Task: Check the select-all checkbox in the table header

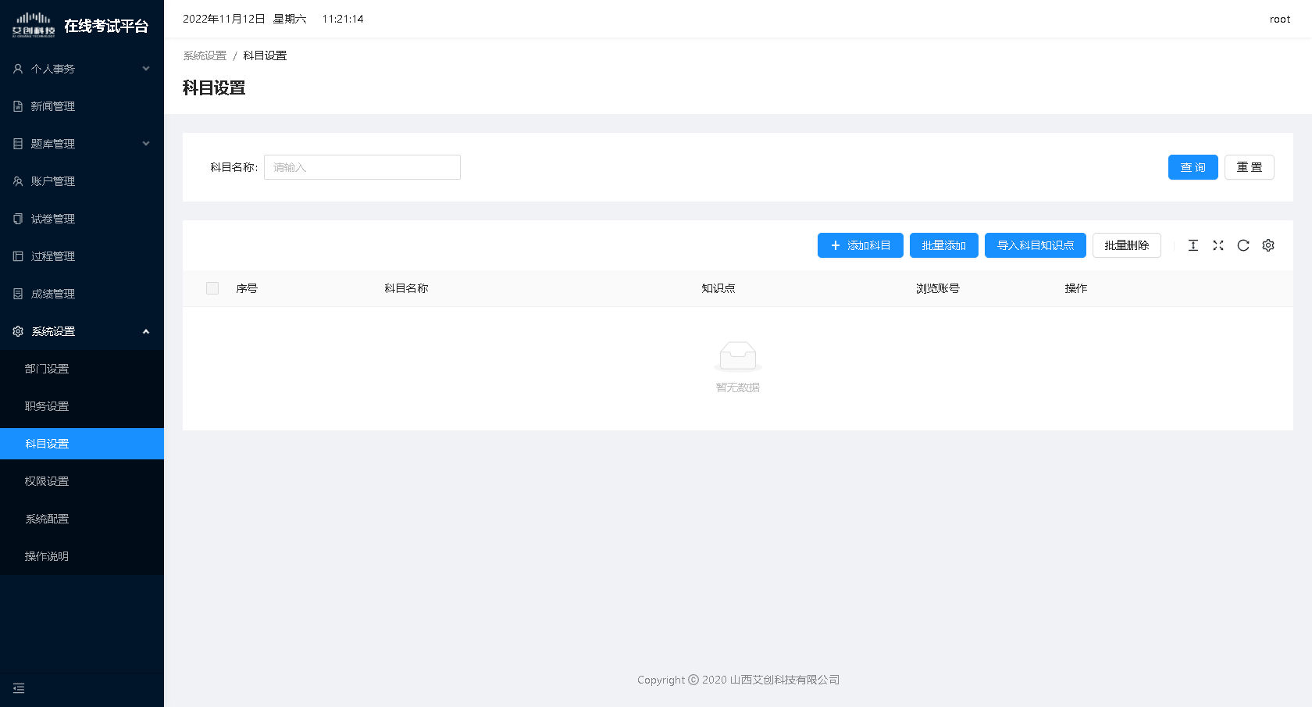Action: [x=212, y=288]
